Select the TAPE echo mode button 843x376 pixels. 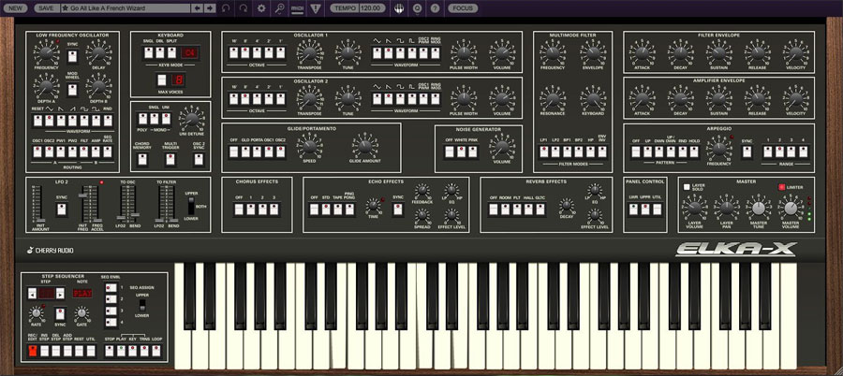(337, 209)
